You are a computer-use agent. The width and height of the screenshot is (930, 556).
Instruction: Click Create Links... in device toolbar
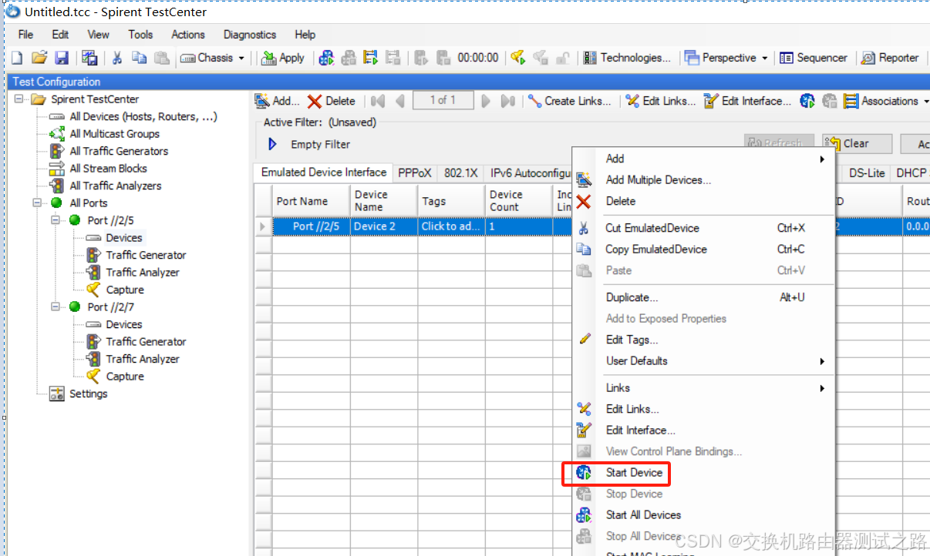point(569,101)
